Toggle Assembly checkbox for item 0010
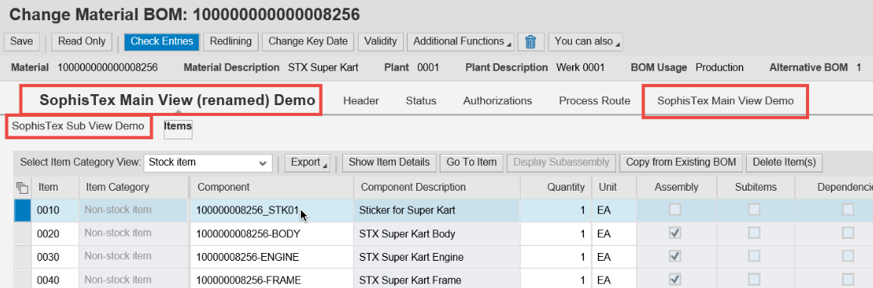 point(675,209)
